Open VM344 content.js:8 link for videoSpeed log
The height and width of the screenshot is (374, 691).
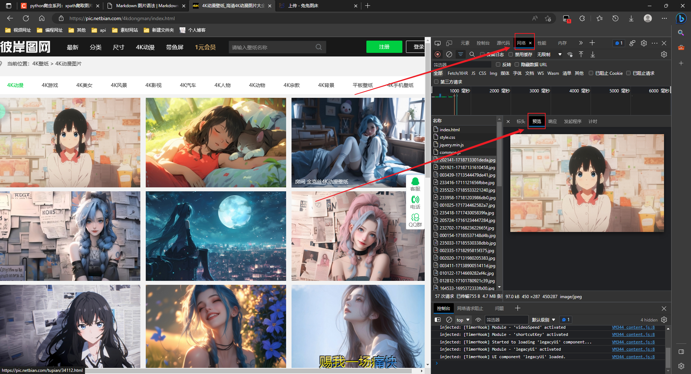click(x=633, y=327)
